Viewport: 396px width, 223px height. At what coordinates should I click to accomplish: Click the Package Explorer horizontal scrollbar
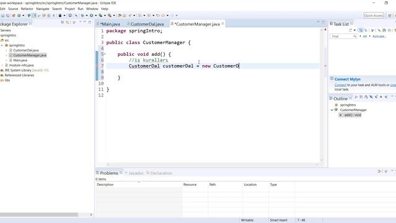(x=39, y=214)
